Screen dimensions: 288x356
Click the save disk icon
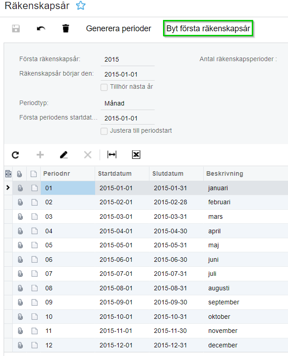point(16,29)
